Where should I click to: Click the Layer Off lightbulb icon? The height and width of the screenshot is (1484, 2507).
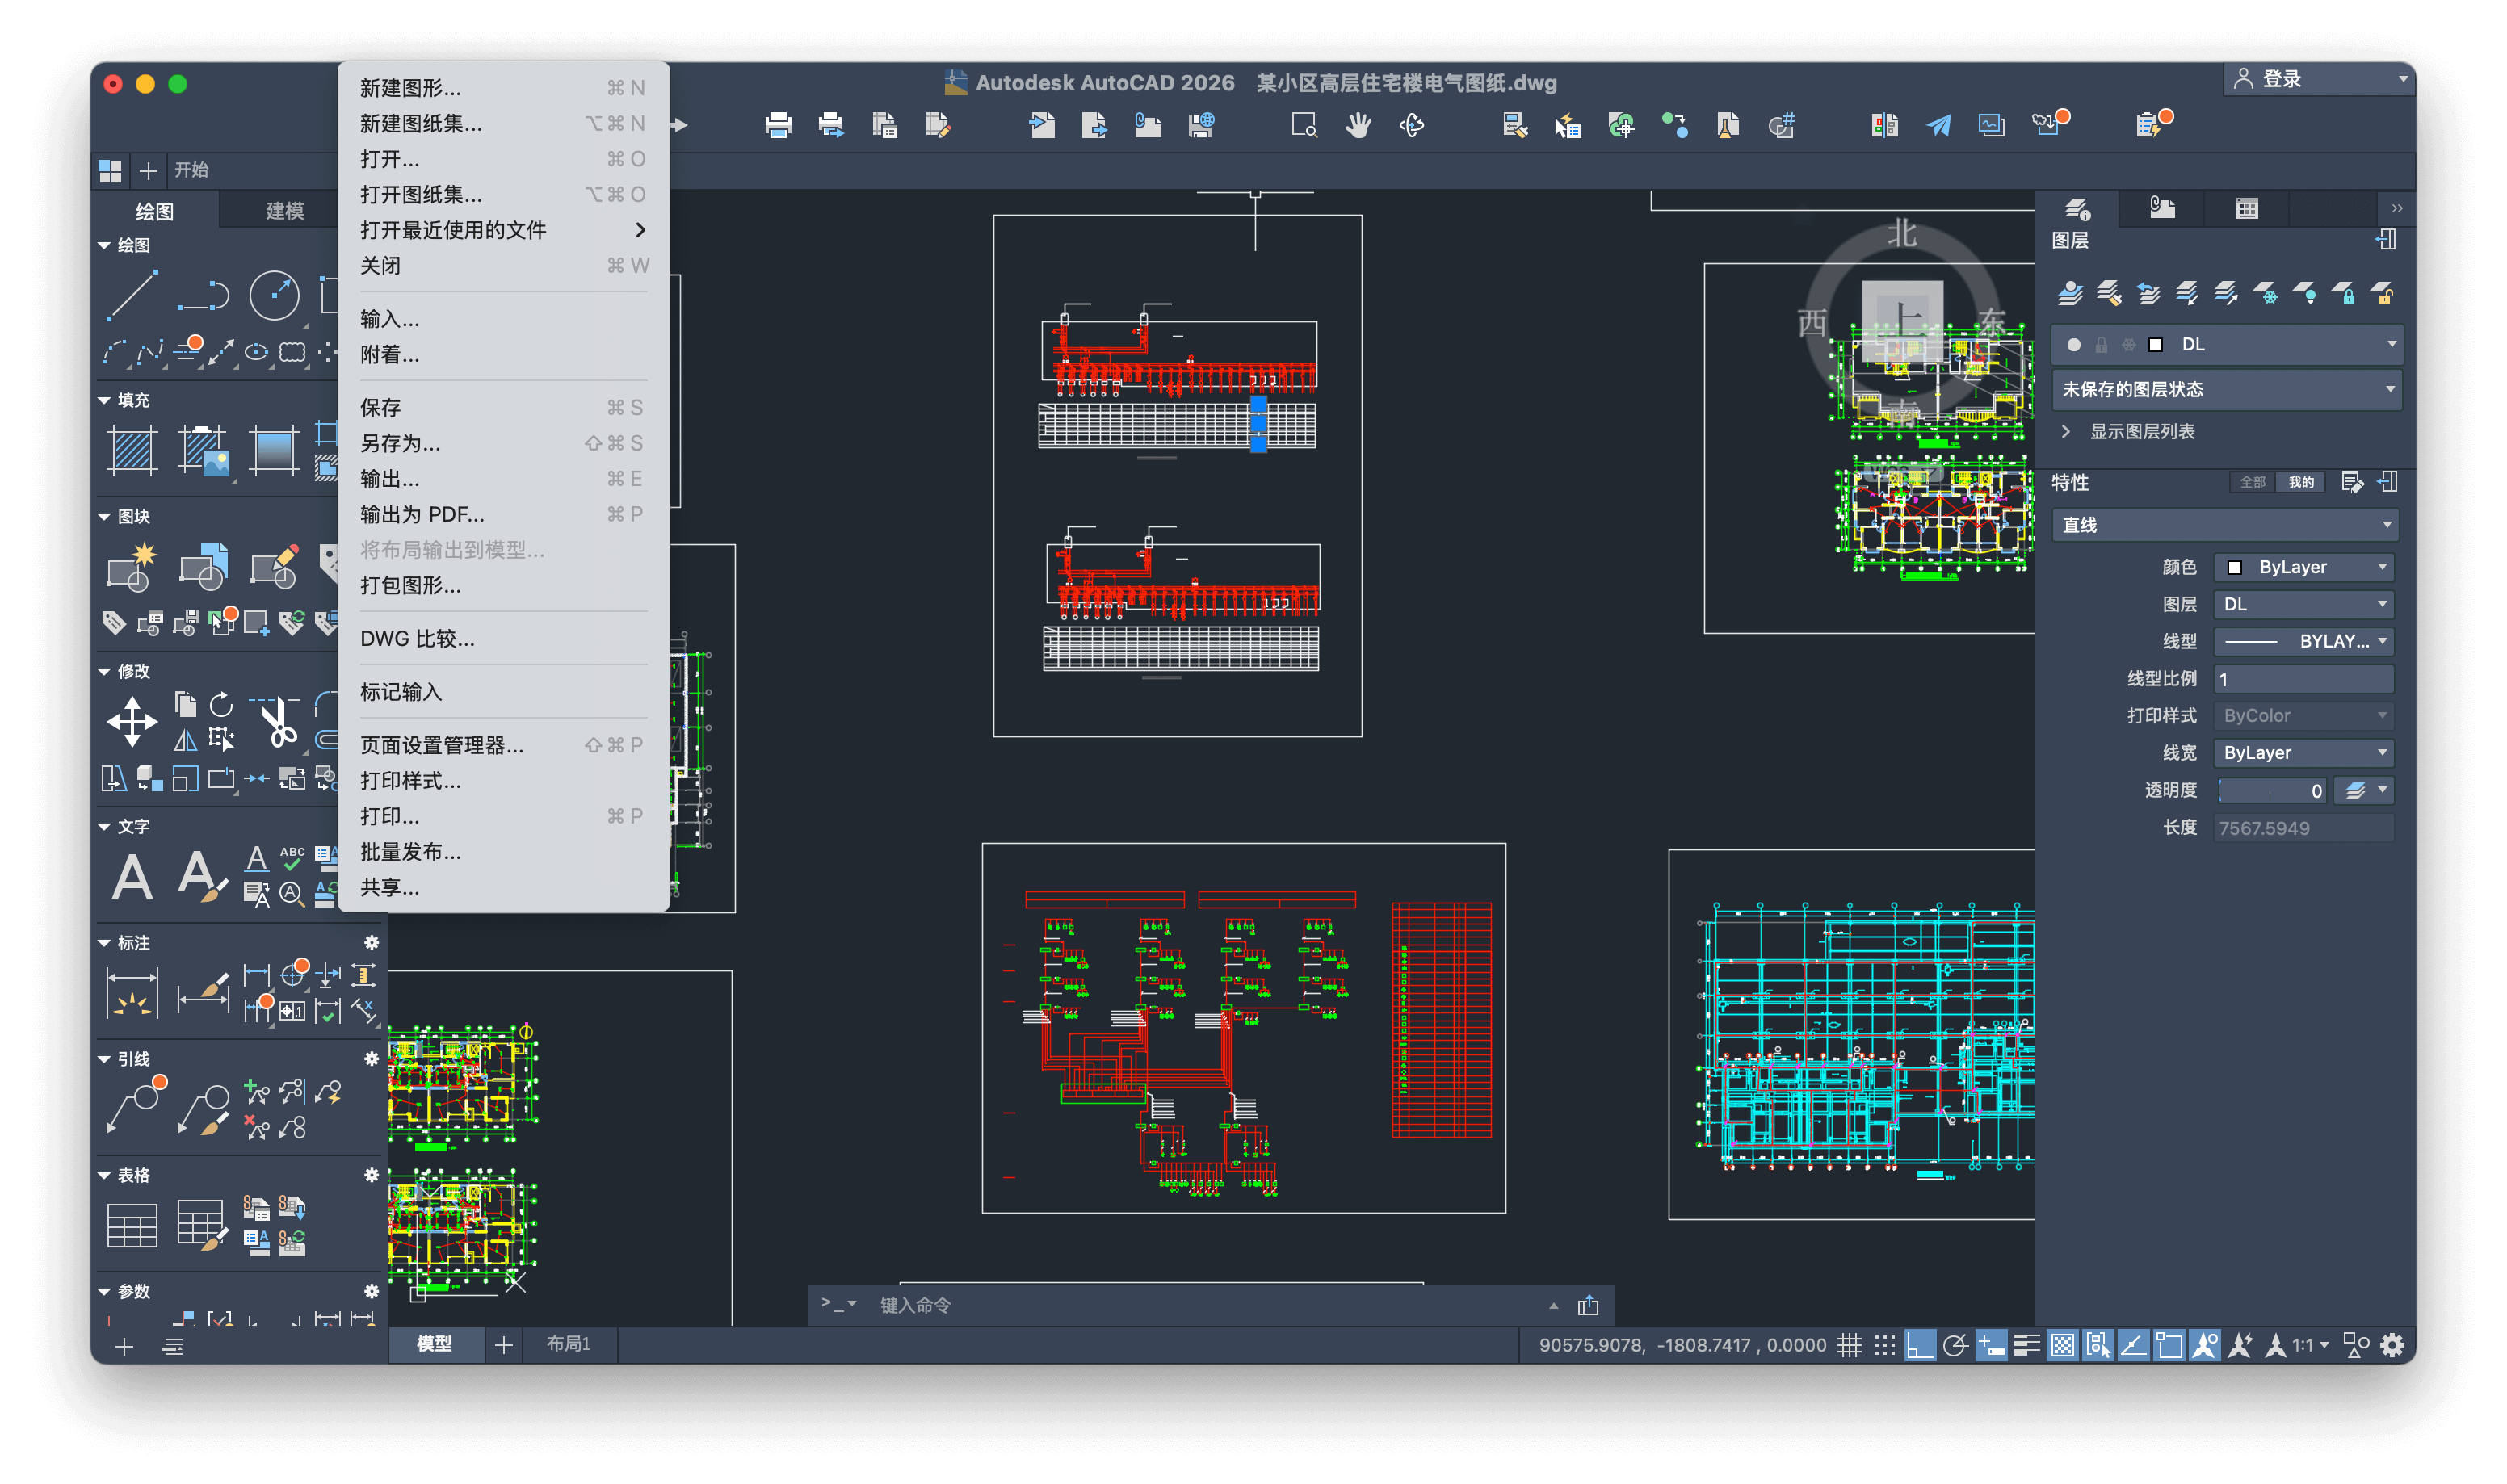(2304, 293)
